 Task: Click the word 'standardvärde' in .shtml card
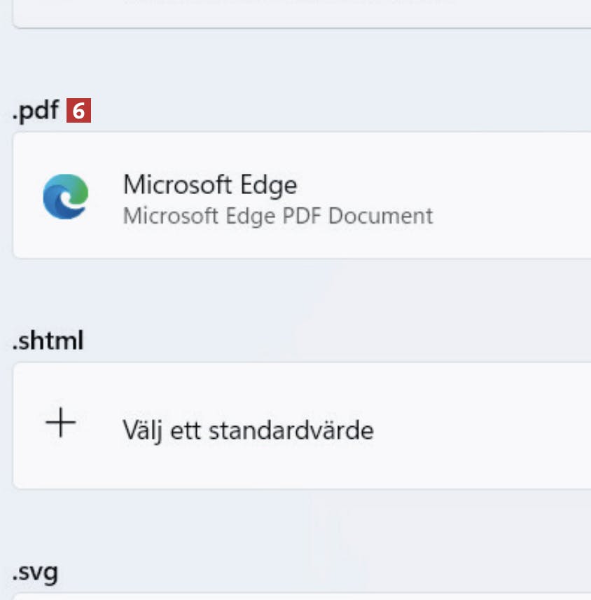tap(291, 429)
